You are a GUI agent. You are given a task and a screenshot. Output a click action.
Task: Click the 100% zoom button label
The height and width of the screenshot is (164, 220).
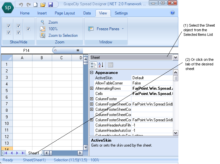tap(53, 29)
